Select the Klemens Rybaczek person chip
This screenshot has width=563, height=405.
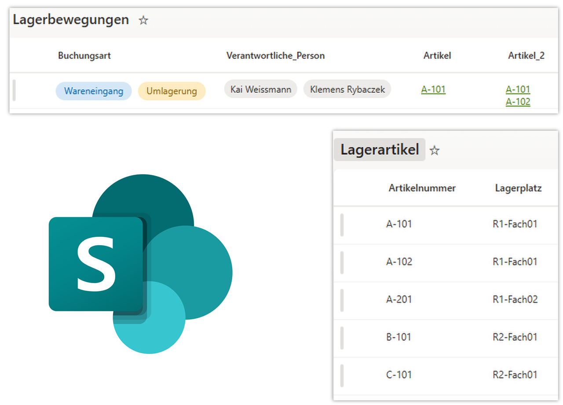coord(347,89)
